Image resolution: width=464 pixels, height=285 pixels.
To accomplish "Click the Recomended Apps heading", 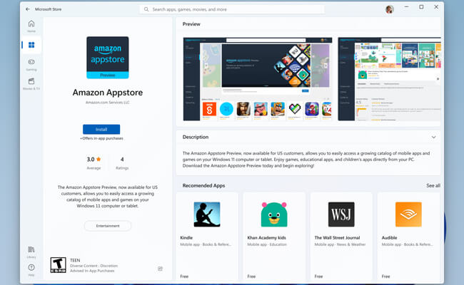I will point(203,185).
